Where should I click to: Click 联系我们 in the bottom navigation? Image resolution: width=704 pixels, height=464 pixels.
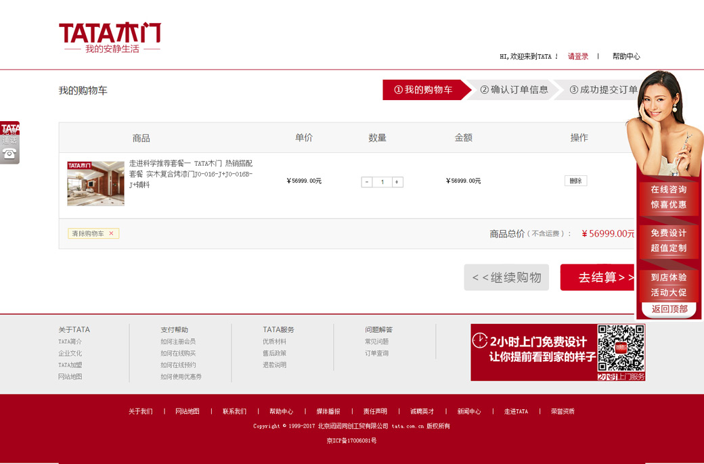[234, 411]
